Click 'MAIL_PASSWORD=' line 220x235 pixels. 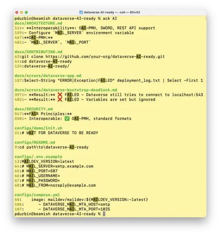37,180
